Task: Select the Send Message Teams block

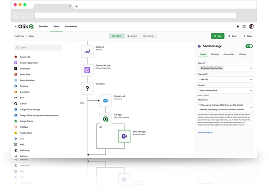Action: 124,136
